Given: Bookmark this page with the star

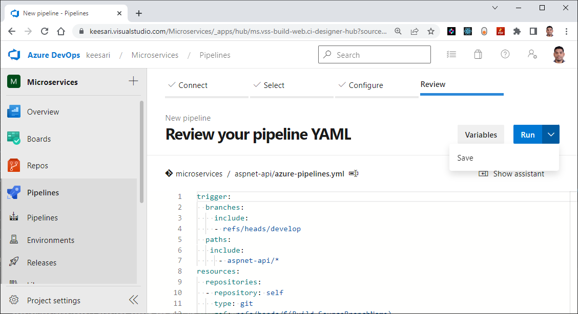Looking at the screenshot, I should coord(431,31).
